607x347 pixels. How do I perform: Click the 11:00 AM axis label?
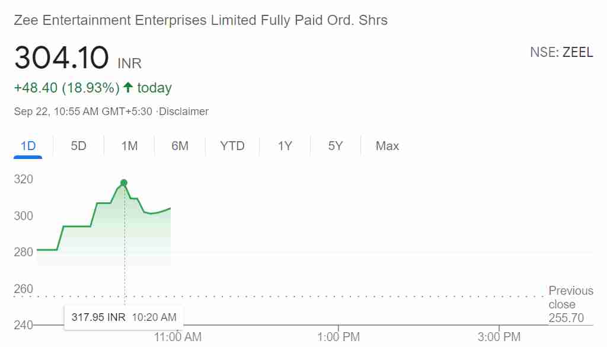click(178, 337)
